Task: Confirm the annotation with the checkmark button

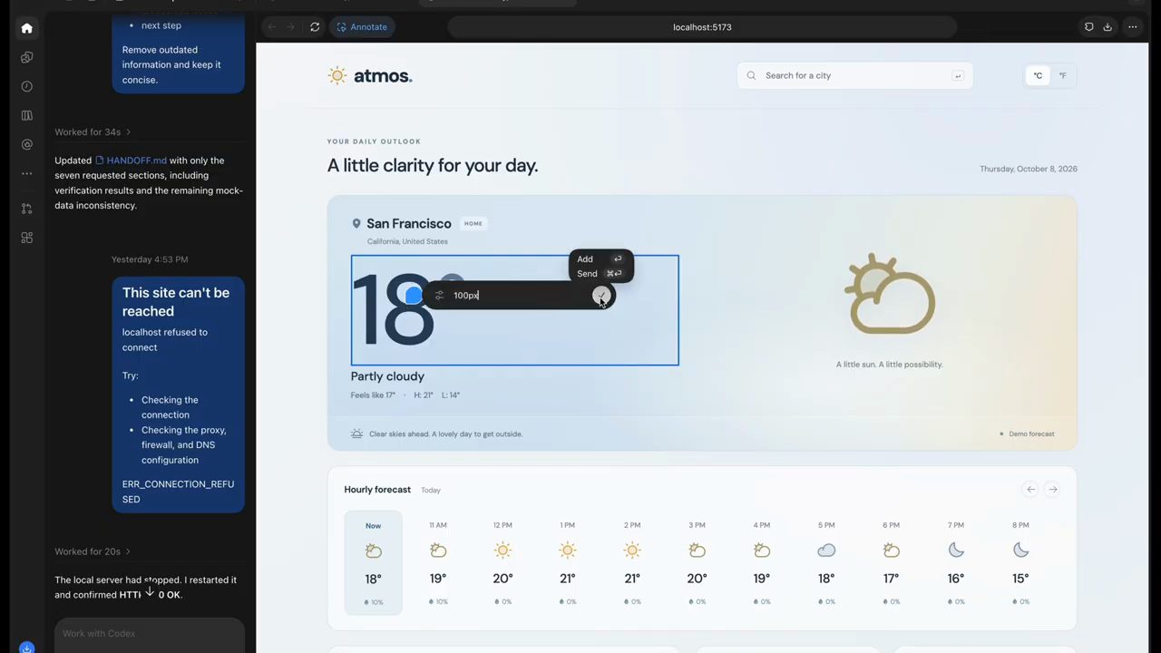Action: click(601, 296)
